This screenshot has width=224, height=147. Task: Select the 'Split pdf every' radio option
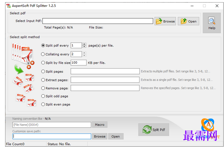(43, 45)
